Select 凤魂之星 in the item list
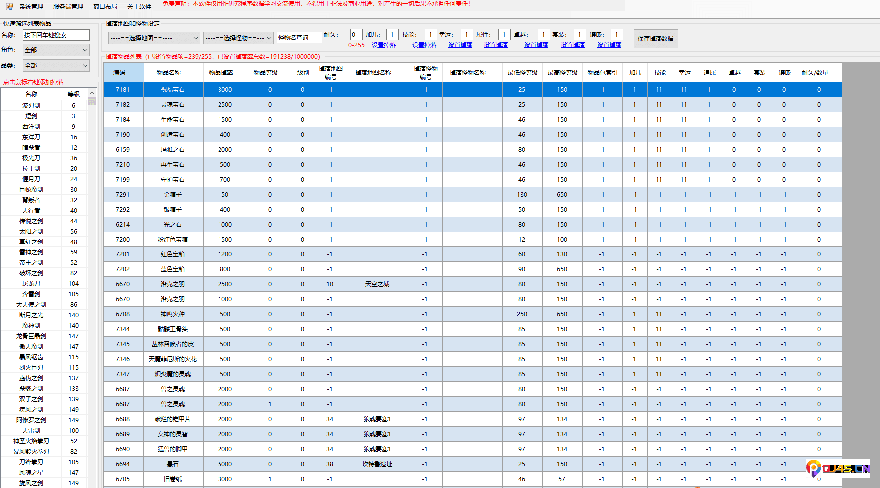 (31, 473)
